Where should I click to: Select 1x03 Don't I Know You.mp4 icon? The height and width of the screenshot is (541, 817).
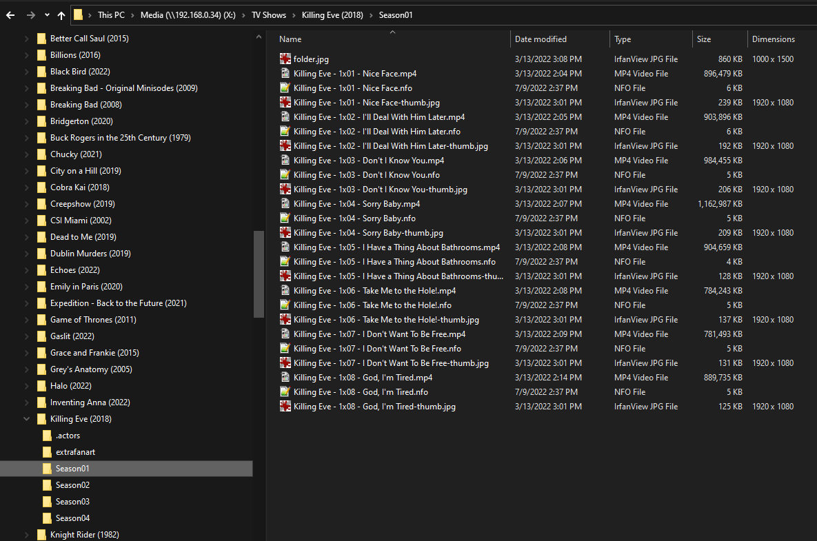pyautogui.click(x=285, y=161)
